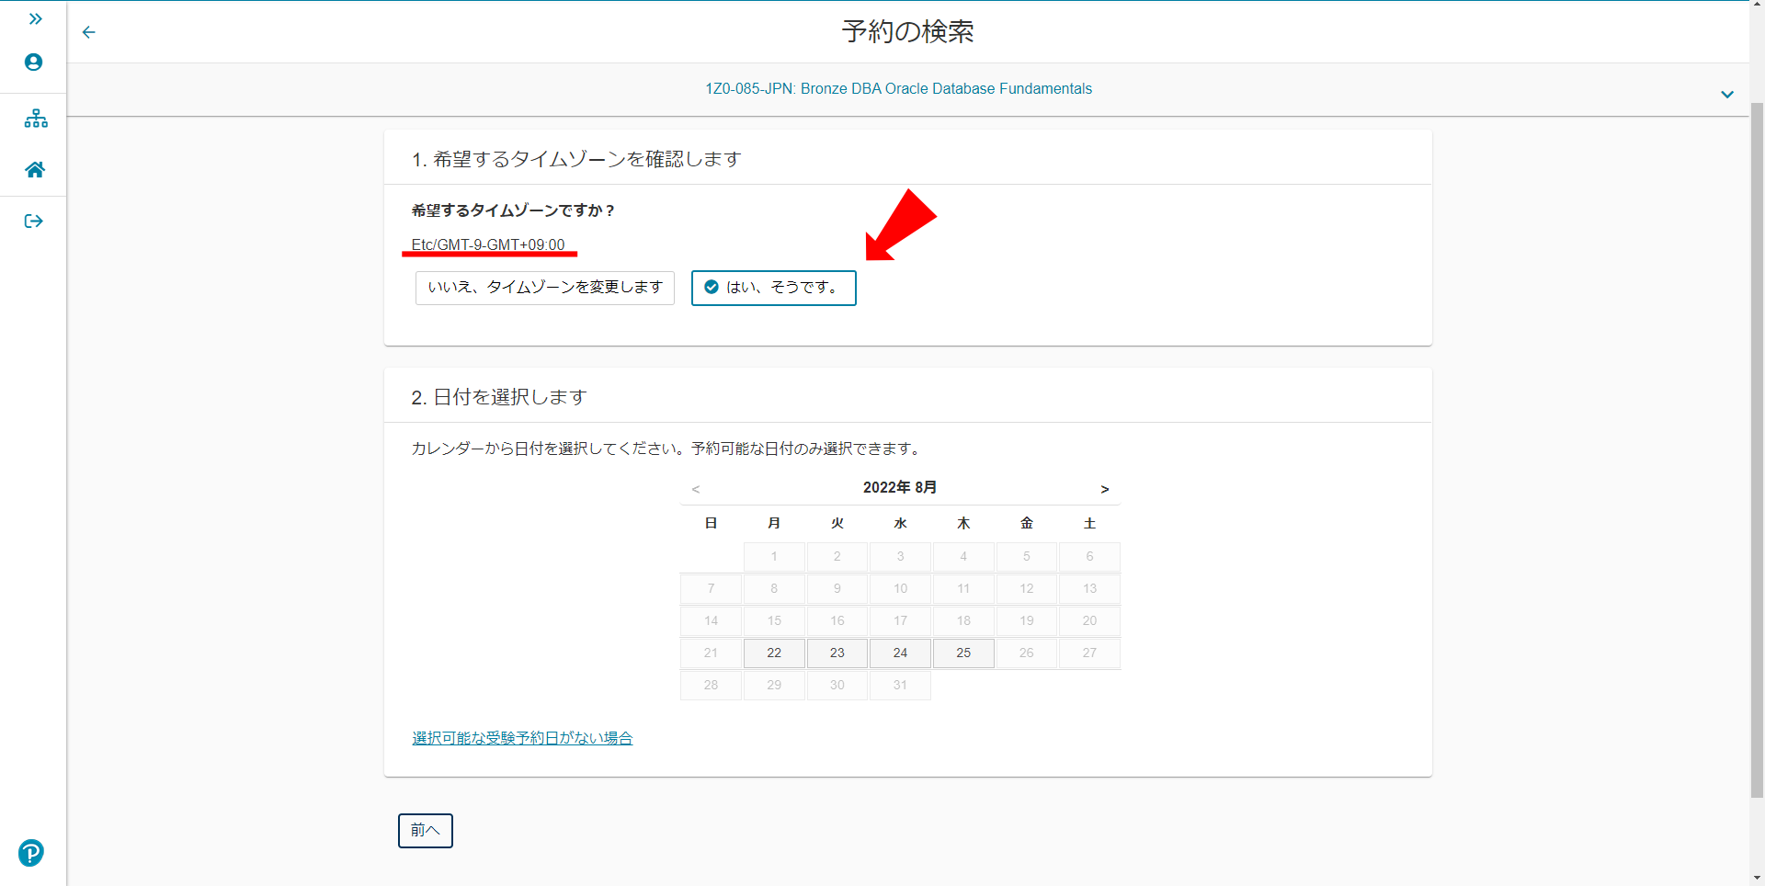The width and height of the screenshot is (1765, 886).
Task: Go to next month in calendar
Action: click(1105, 489)
